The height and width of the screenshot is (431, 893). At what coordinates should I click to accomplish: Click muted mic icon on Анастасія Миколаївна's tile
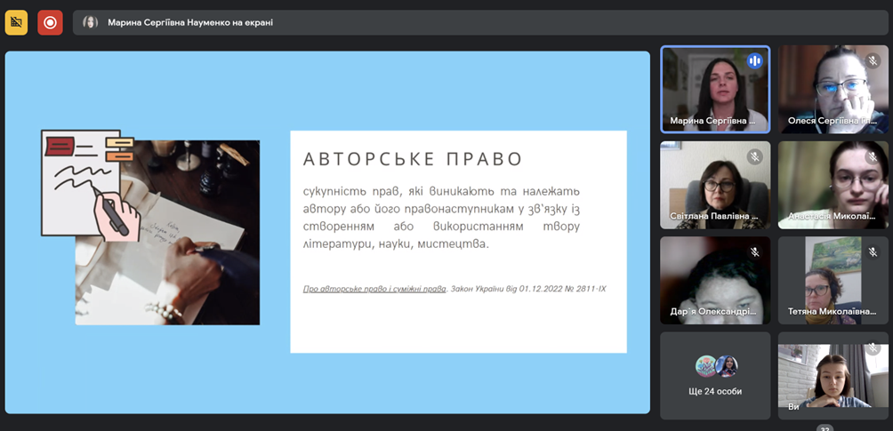tap(873, 156)
